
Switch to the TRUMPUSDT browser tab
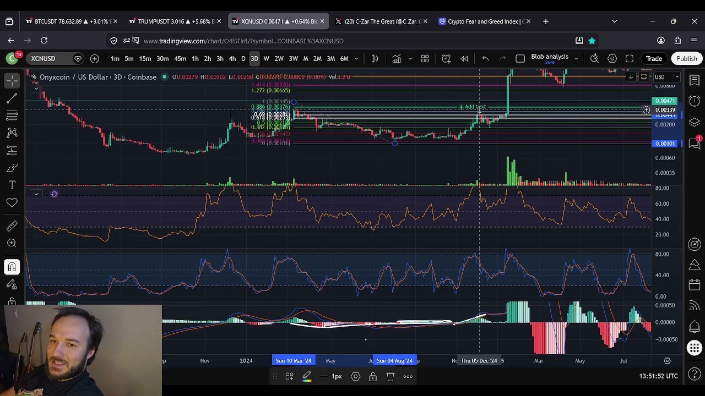(175, 21)
